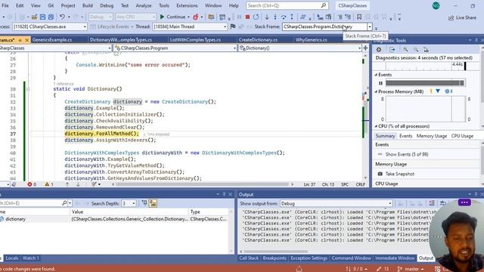Click the diagnostics timeline ruler at 4.44s marker
This screenshot has width=484, height=272.
(x=457, y=64)
